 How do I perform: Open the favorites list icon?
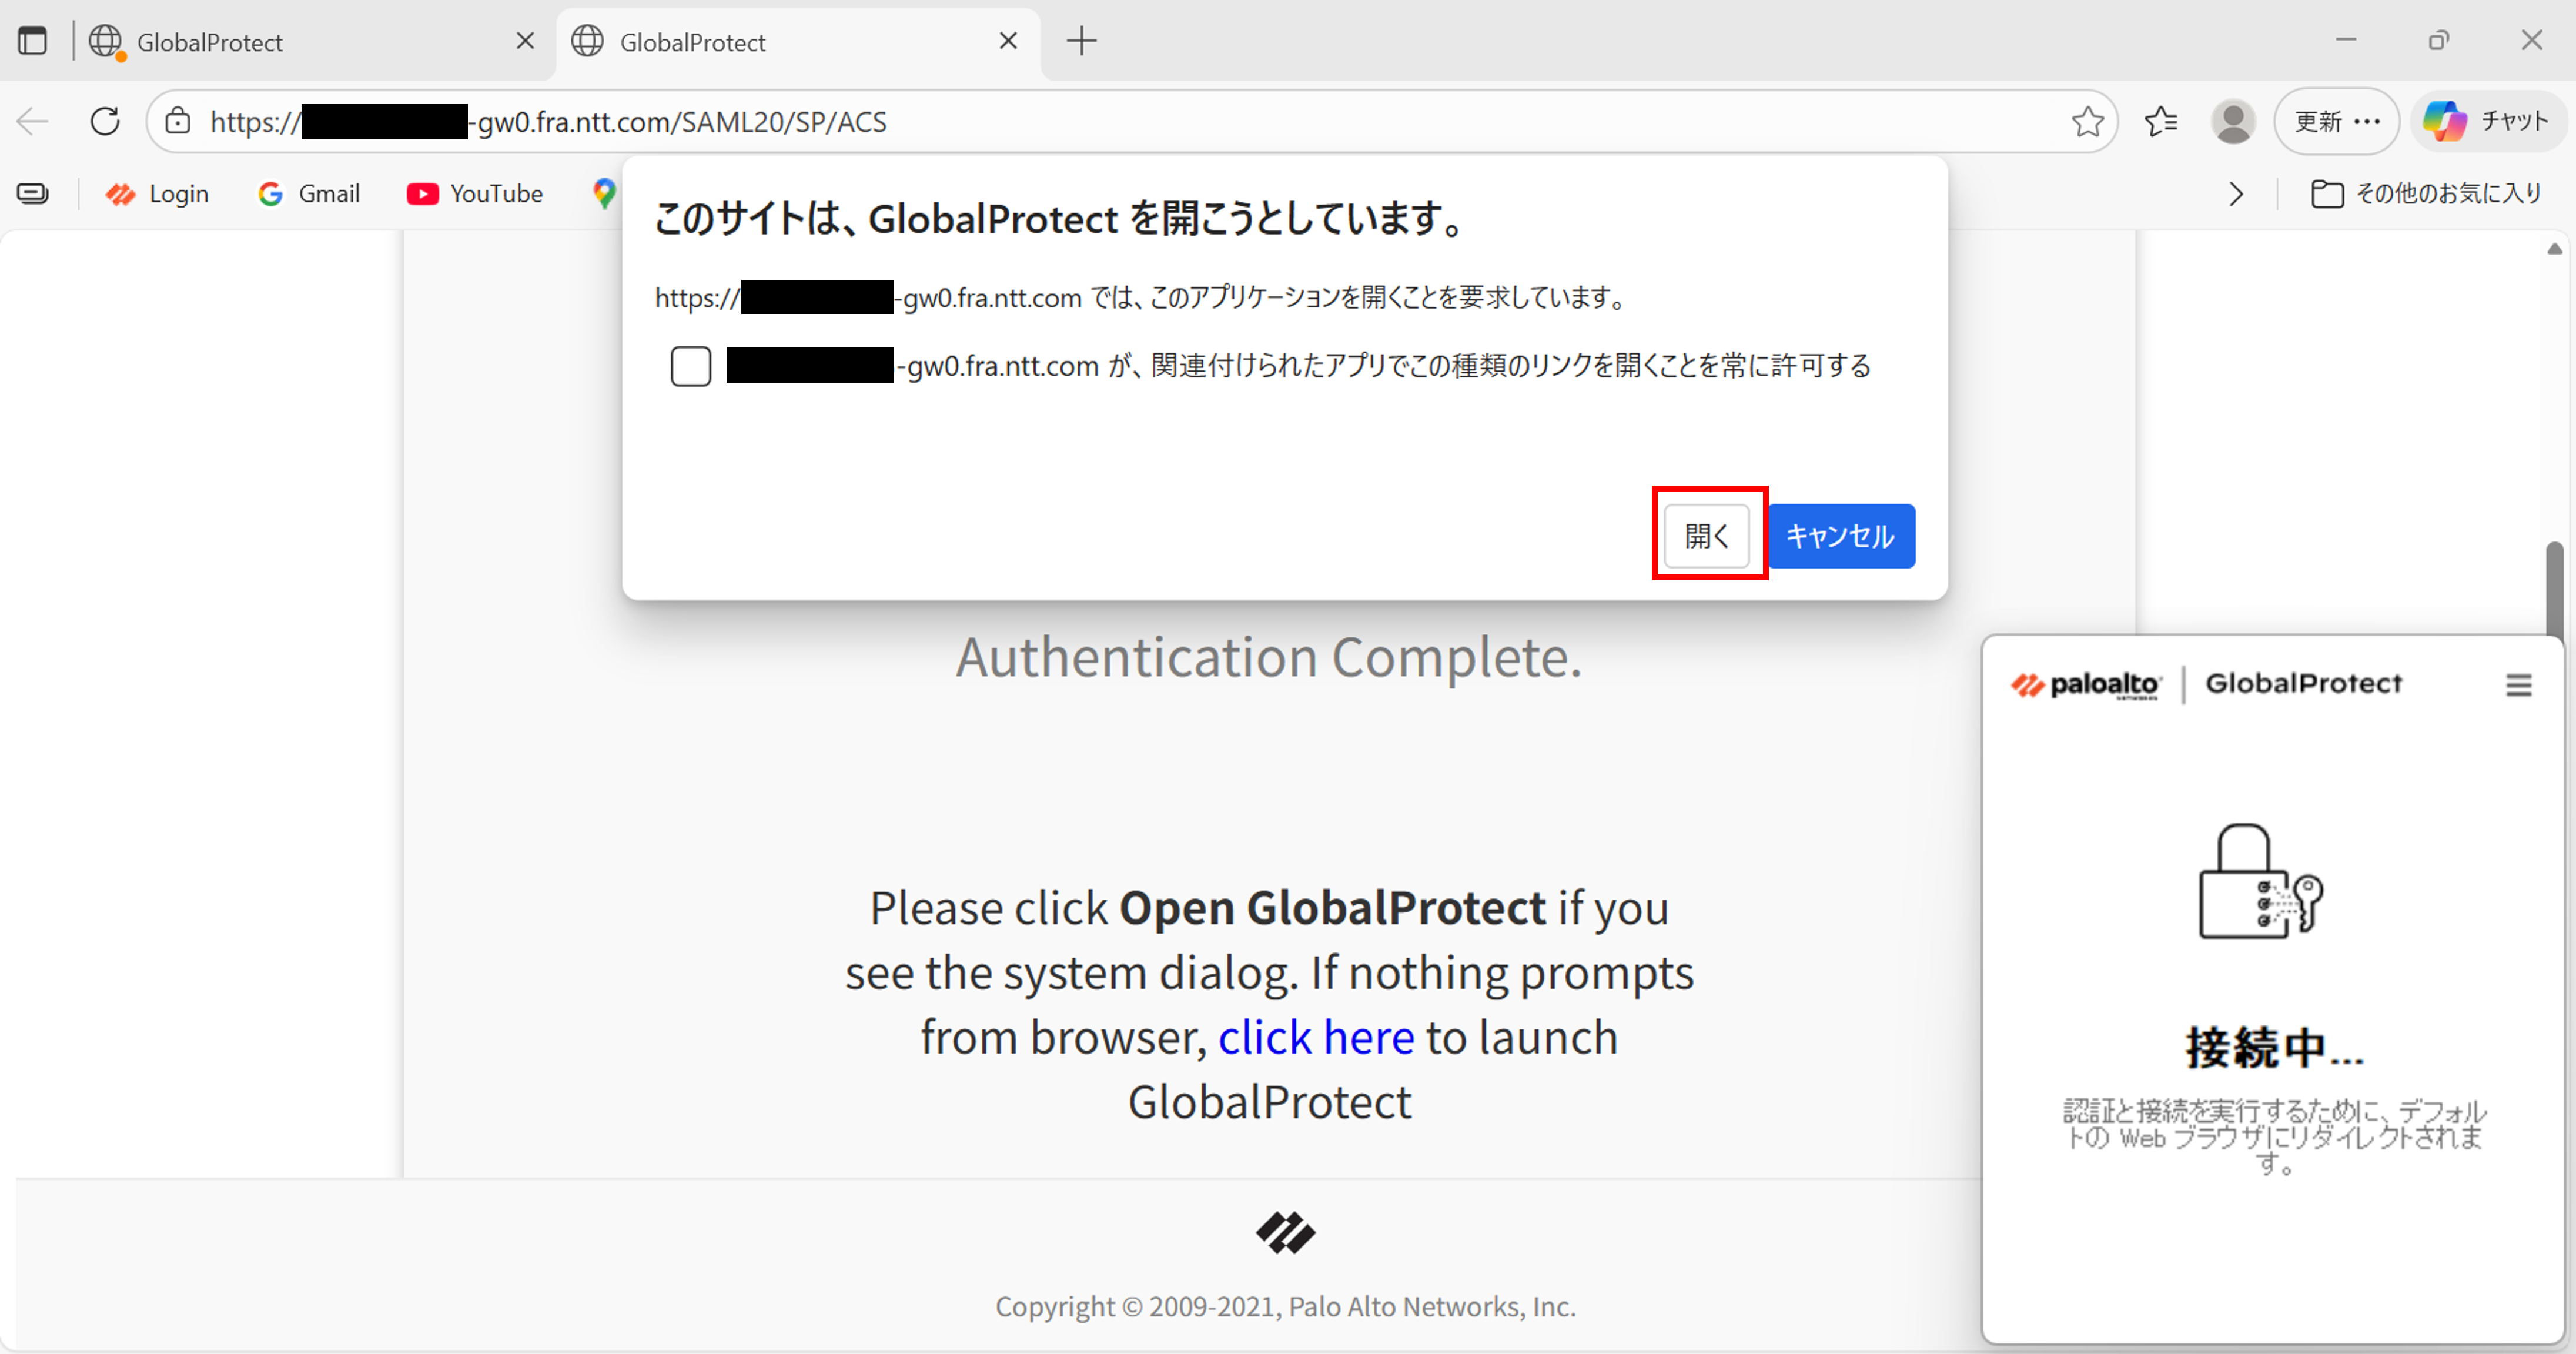click(2161, 121)
